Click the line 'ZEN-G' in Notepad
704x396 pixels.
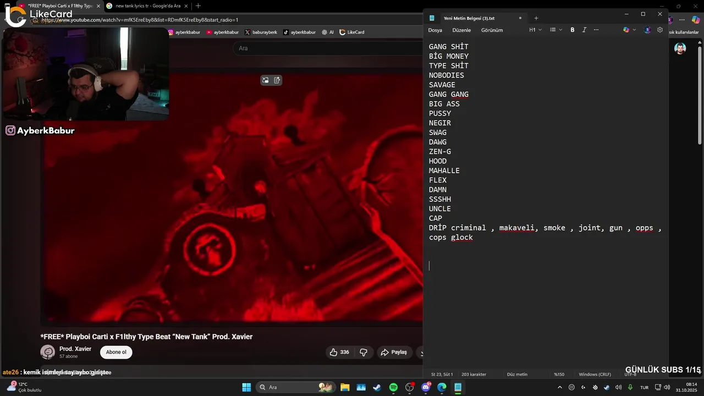[440, 151]
